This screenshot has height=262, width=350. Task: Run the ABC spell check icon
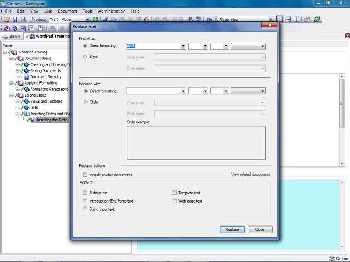coord(199,20)
